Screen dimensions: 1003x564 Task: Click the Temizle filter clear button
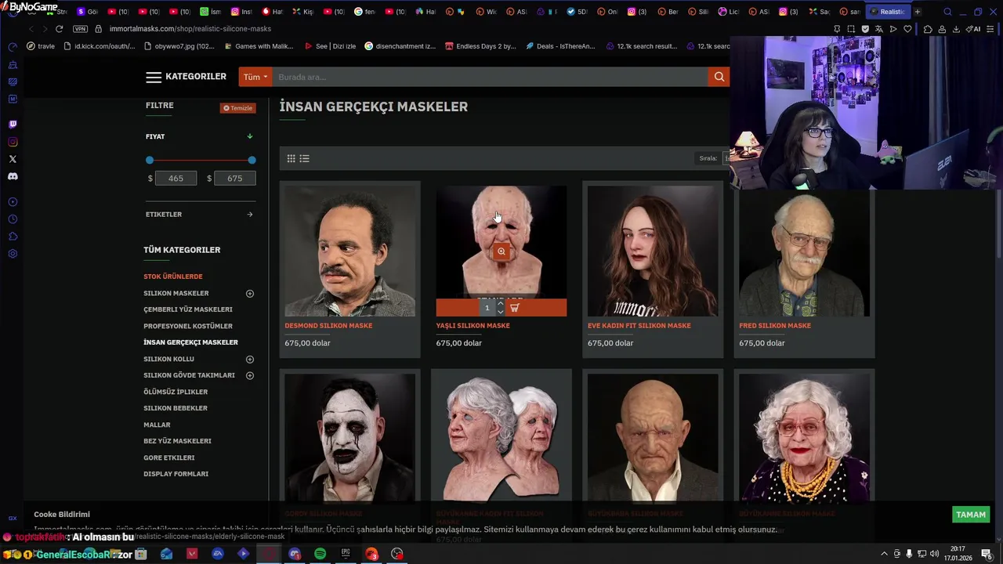(x=237, y=108)
